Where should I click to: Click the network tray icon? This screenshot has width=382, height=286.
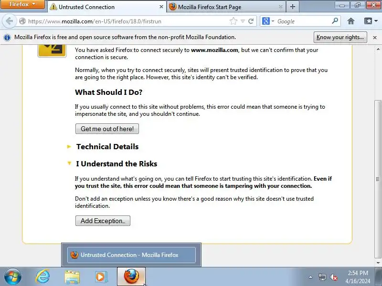click(x=322, y=277)
